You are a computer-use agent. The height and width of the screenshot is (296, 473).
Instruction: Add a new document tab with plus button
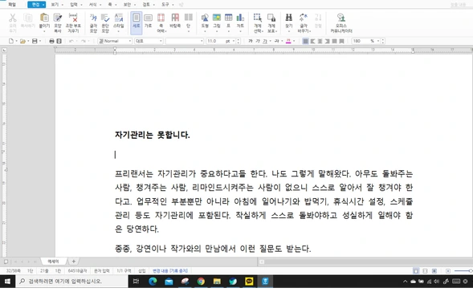[73, 262]
